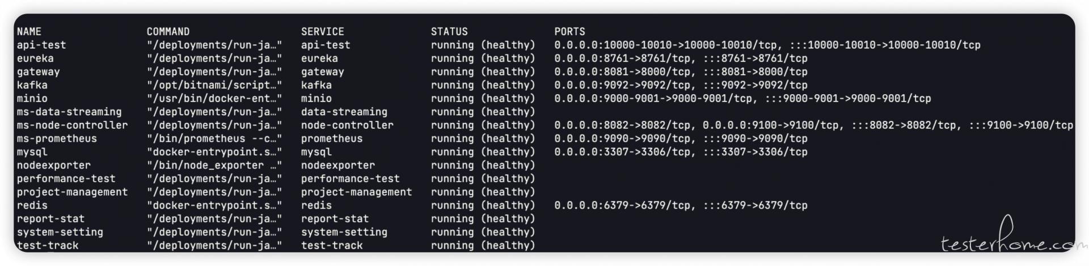This screenshot has width=1089, height=266.
Task: Click redis port 6379 mapping
Action: pos(681,205)
